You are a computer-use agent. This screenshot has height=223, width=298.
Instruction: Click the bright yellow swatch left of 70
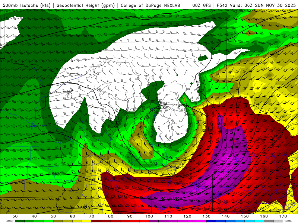coord(87,221)
